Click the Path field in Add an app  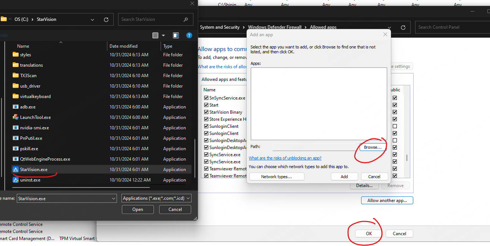click(x=315, y=147)
